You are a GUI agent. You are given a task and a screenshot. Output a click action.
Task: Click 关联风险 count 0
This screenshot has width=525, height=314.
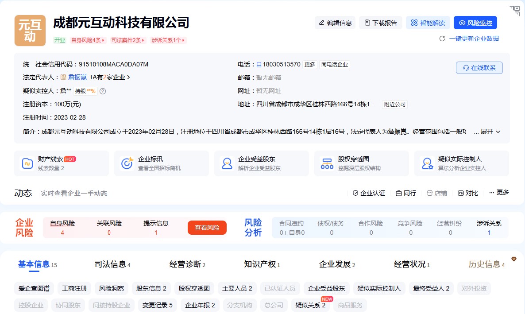coord(109,233)
